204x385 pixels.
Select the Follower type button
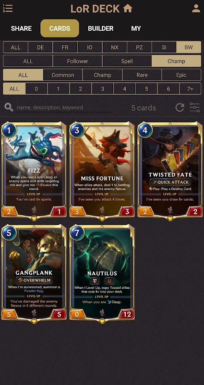[77, 61]
